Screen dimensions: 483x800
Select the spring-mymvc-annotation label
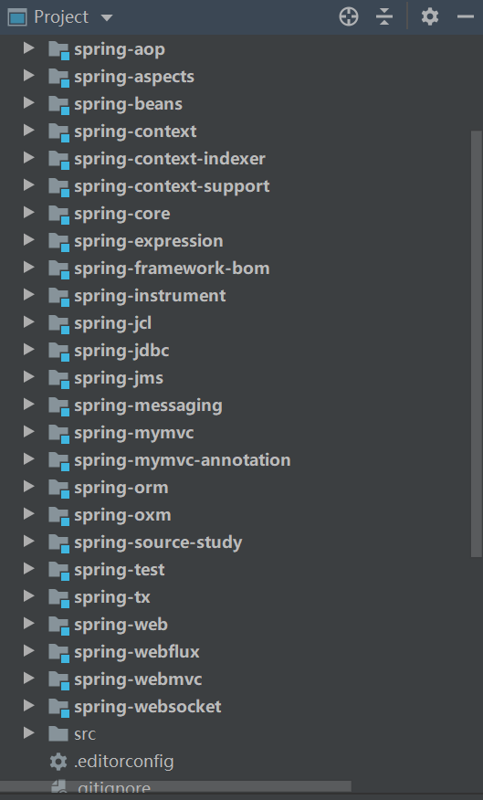point(183,460)
